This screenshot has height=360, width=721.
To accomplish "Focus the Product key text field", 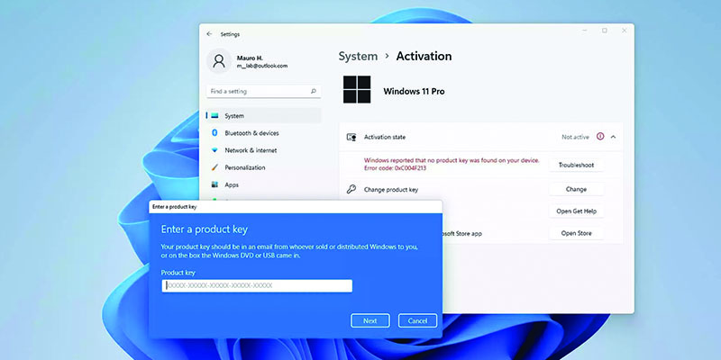I will (257, 285).
